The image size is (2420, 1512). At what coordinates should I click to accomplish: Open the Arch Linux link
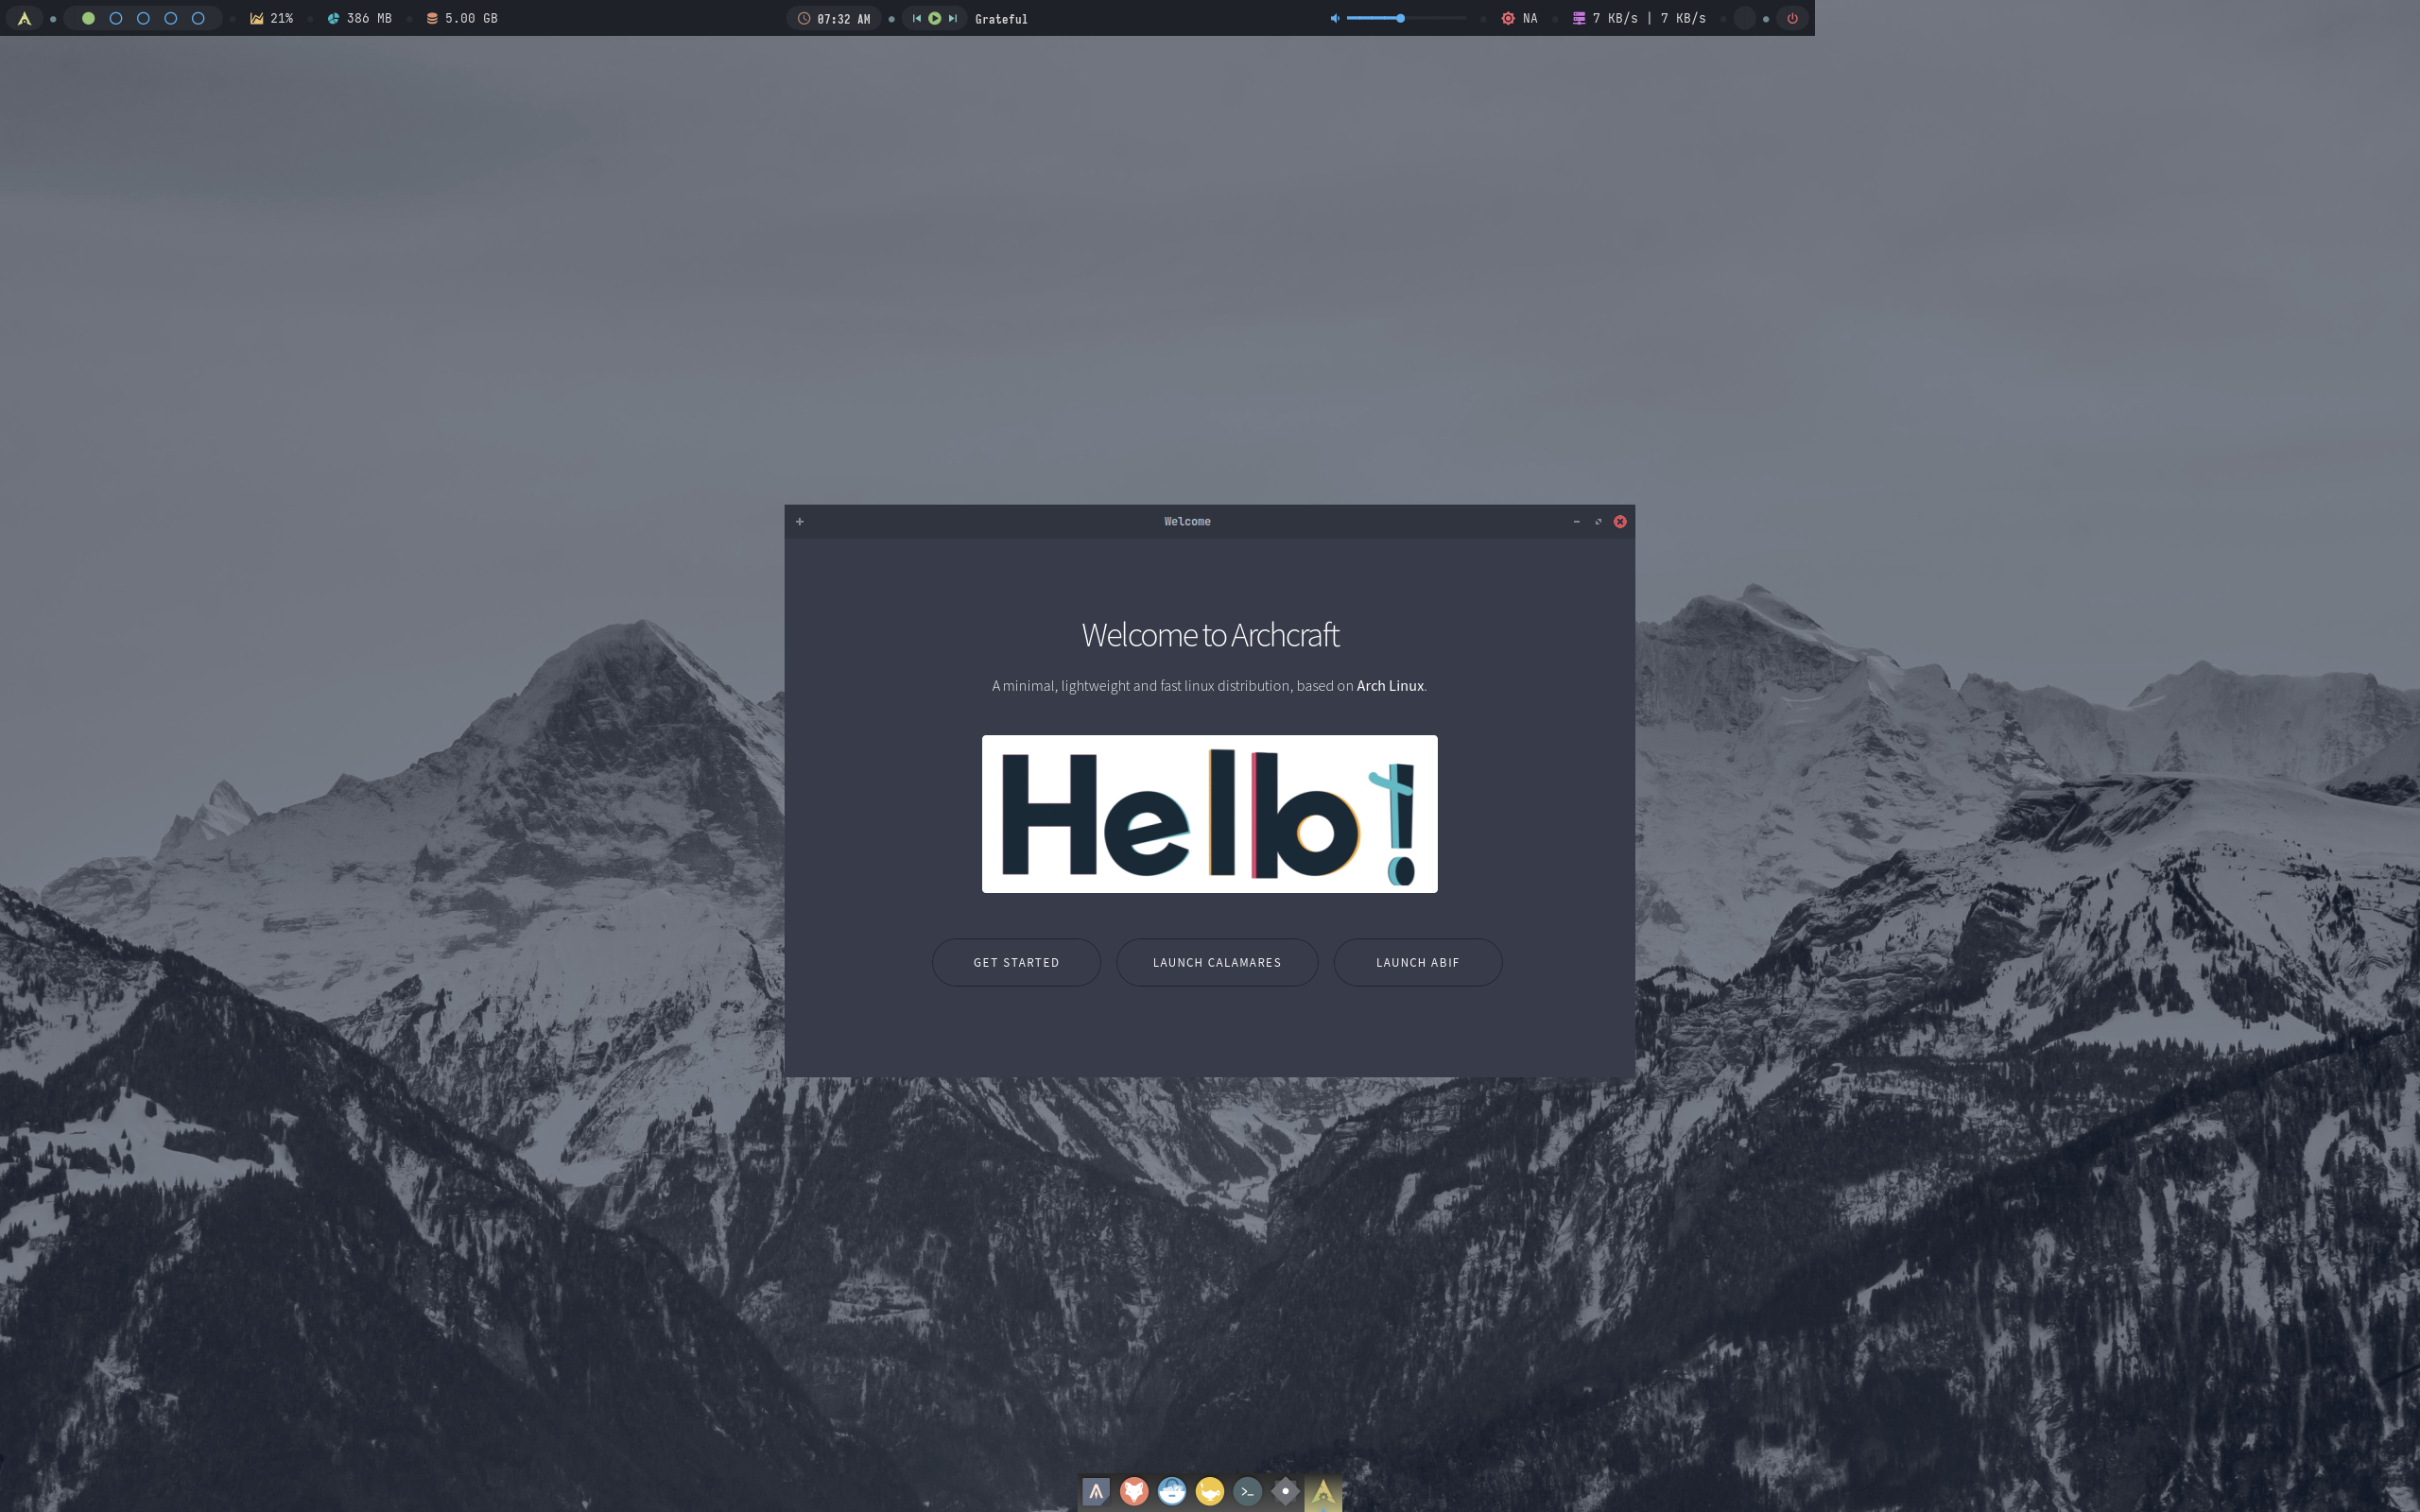(1390, 686)
